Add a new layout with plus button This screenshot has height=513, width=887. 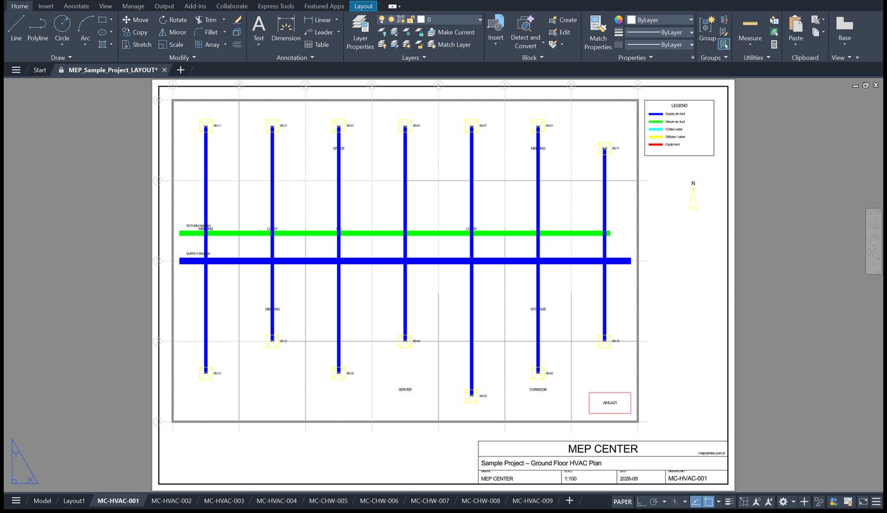pos(569,500)
